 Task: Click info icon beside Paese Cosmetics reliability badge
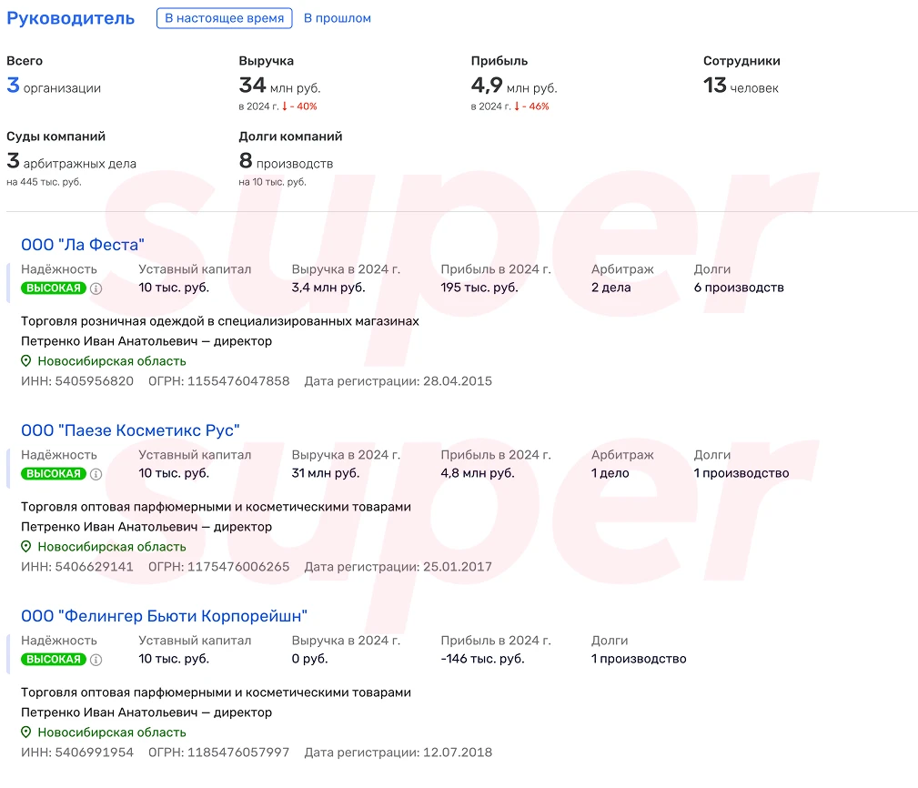96,474
